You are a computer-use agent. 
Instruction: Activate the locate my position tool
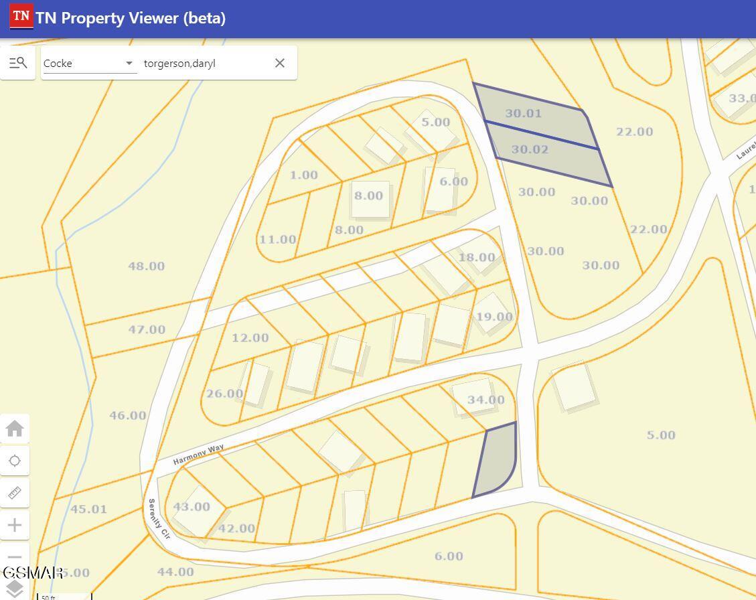coord(15,461)
